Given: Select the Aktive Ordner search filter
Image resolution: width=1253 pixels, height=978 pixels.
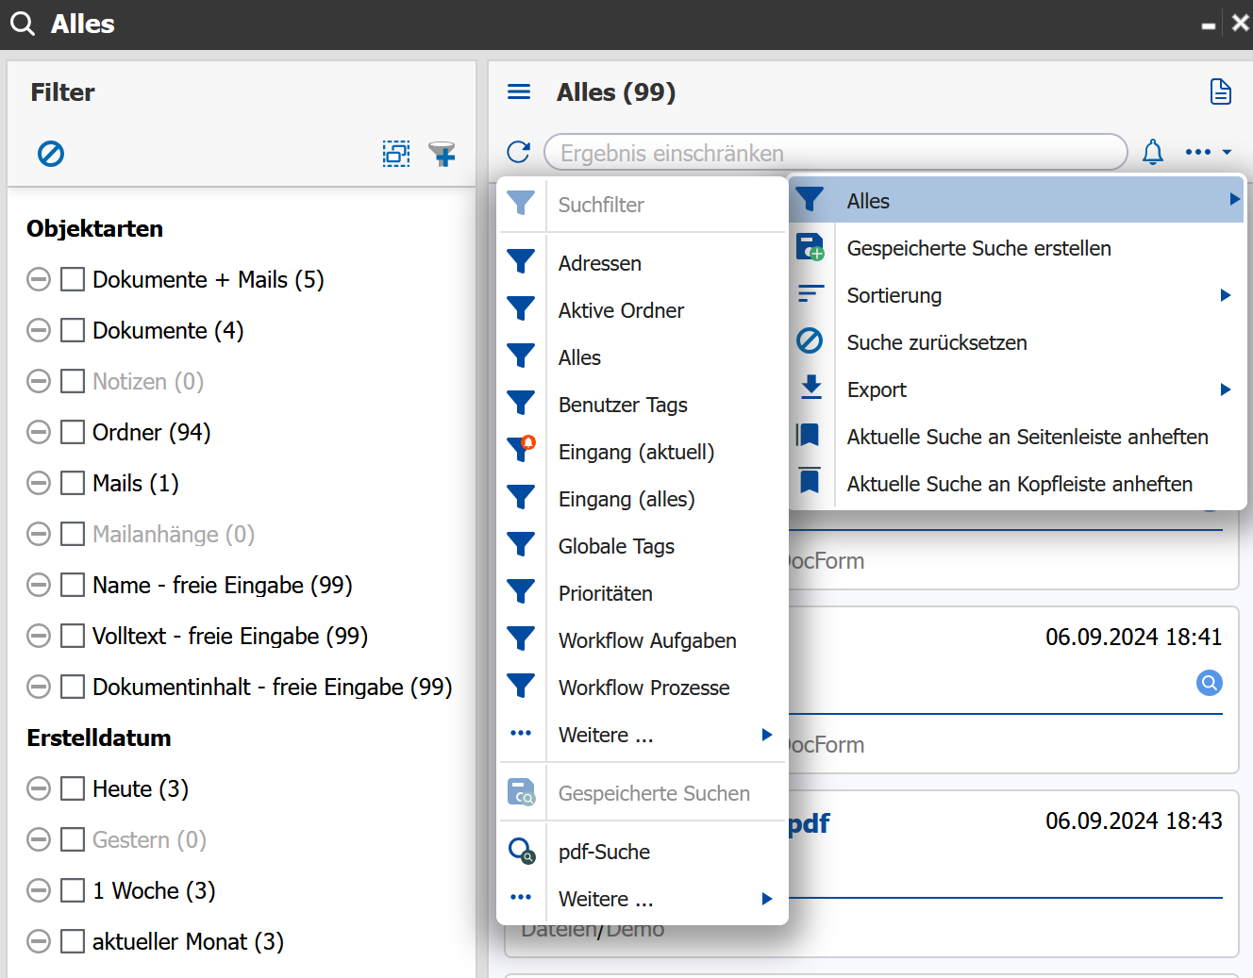Looking at the screenshot, I should (x=643, y=310).
